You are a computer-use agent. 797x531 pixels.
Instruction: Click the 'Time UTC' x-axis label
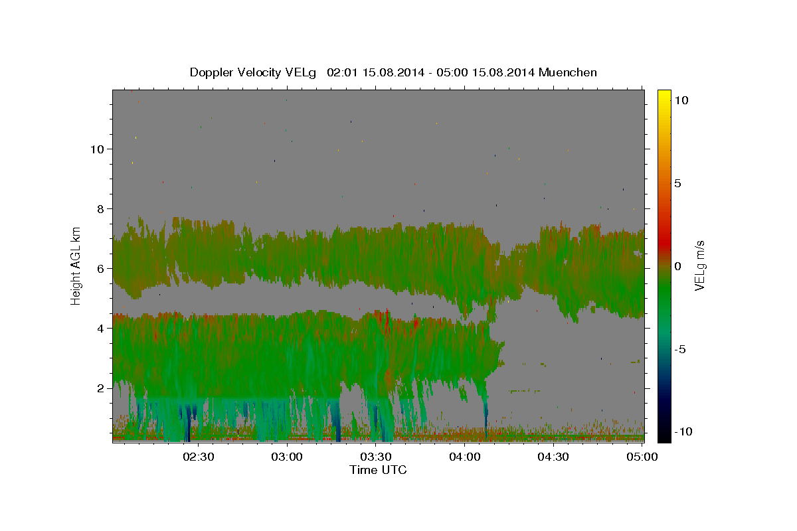[x=378, y=470]
